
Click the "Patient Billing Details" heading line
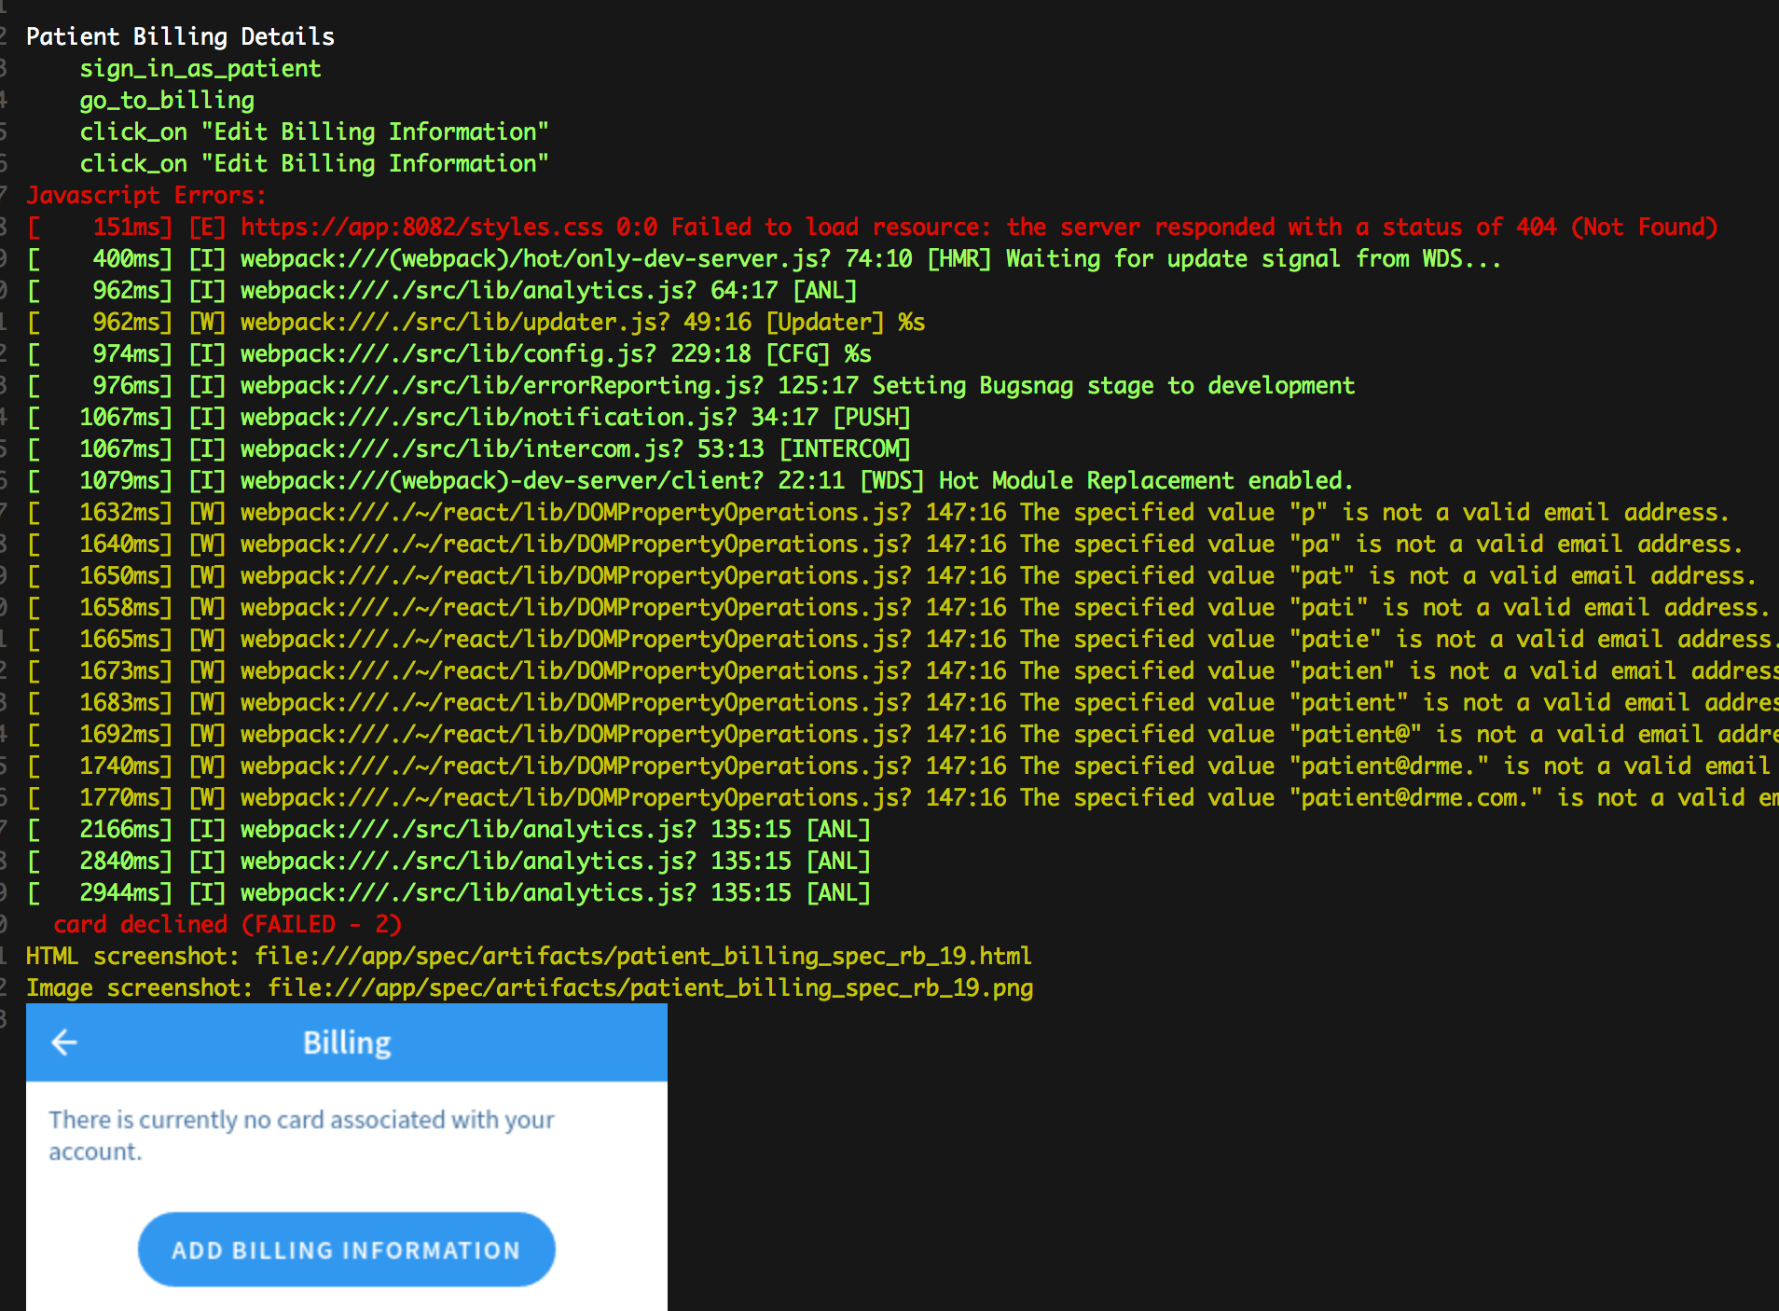[x=180, y=36]
